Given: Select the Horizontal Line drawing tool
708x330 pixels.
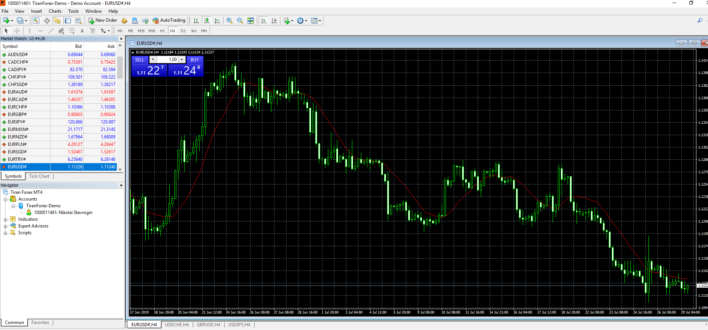Looking at the screenshot, I should 40,31.
